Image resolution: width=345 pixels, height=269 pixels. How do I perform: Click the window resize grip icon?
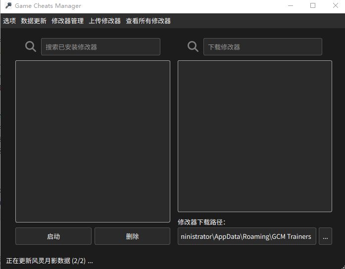[343, 267]
